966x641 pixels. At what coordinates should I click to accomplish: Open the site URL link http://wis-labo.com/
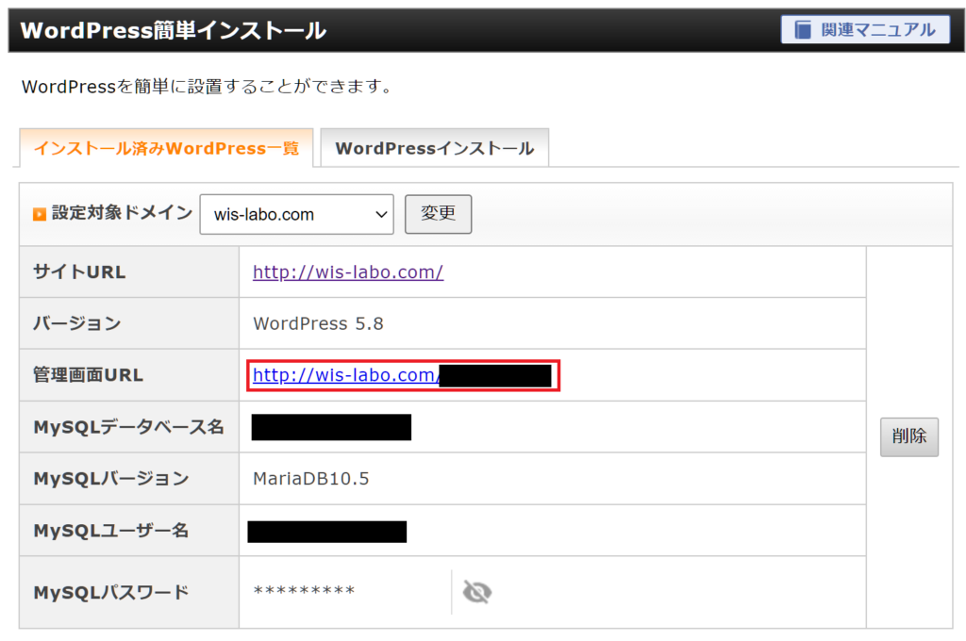pyautogui.click(x=348, y=271)
